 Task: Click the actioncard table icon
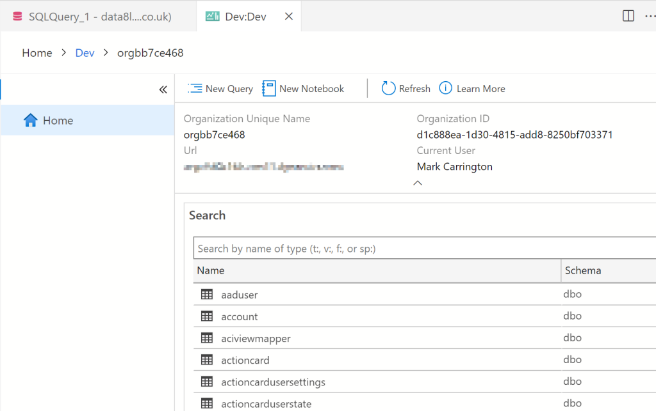[207, 359]
